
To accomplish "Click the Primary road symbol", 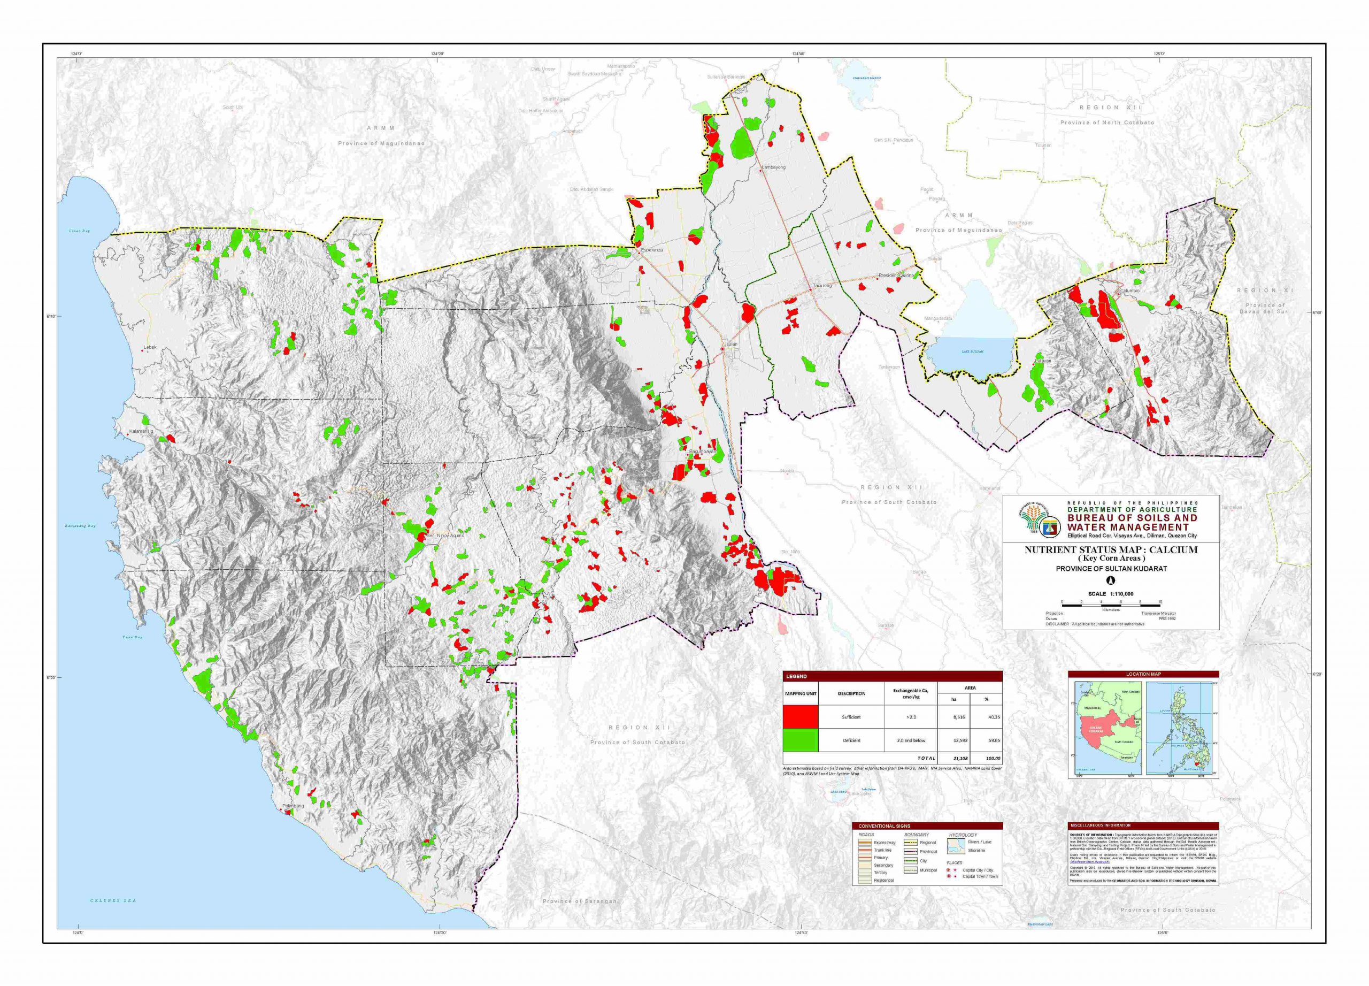I will pyautogui.click(x=865, y=858).
